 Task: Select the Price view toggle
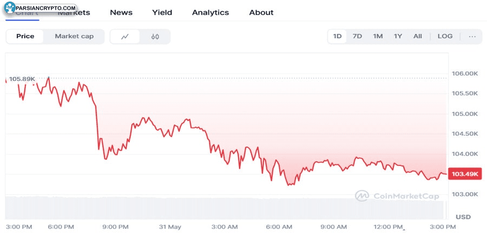pyautogui.click(x=25, y=36)
